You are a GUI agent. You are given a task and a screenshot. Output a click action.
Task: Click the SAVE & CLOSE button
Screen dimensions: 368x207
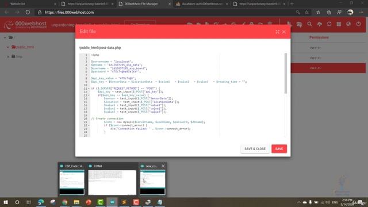click(x=255, y=149)
